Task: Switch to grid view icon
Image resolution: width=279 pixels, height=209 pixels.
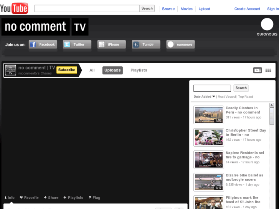Action: 268,70
